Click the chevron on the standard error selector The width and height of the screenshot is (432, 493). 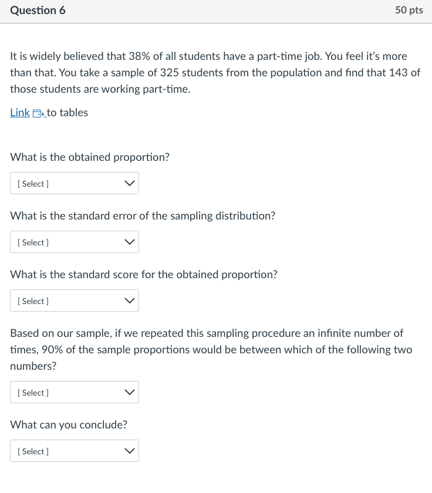129,242
